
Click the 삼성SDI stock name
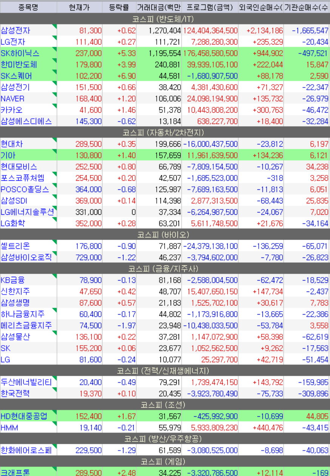(14, 201)
